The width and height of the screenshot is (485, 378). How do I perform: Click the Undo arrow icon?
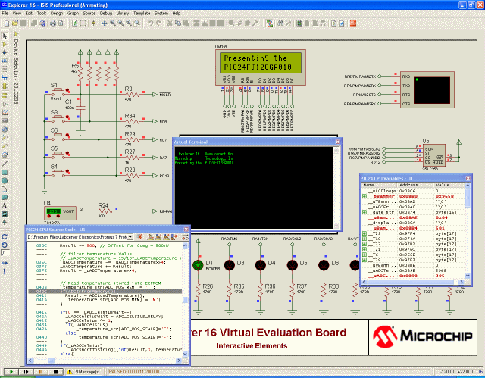tap(150, 23)
